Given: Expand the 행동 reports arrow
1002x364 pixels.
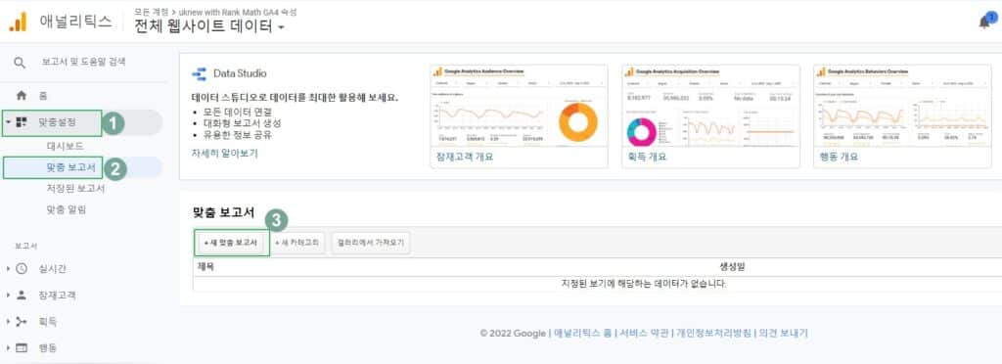Looking at the screenshot, I should (x=8, y=348).
